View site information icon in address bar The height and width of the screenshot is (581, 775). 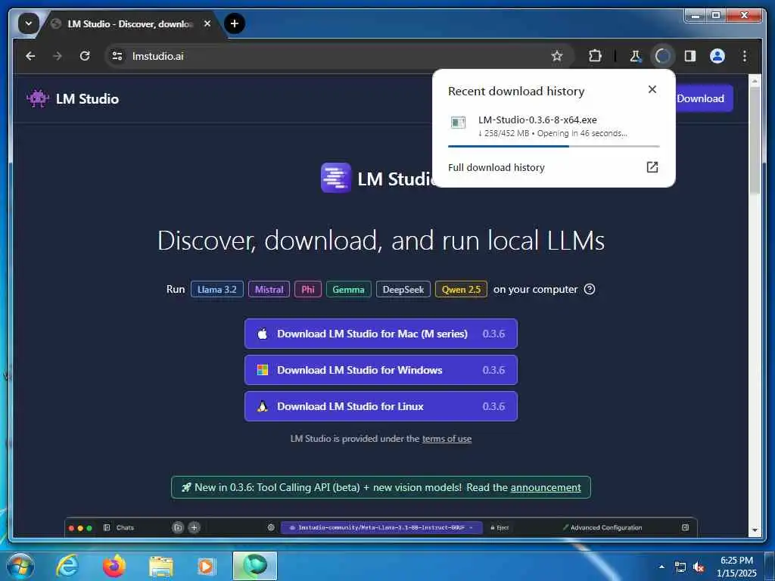tap(117, 56)
